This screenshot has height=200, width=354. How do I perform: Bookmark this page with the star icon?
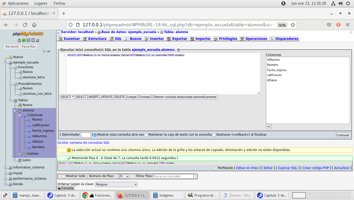pyautogui.click(x=293, y=25)
